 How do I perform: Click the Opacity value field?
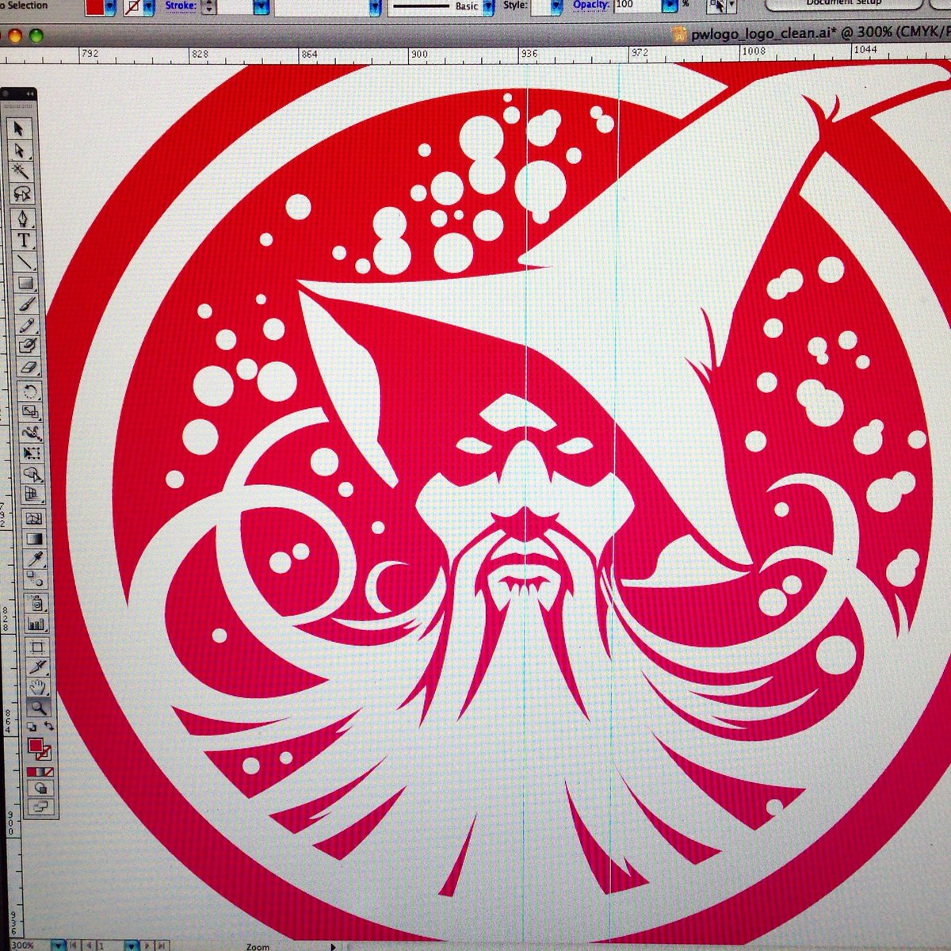pos(637,5)
